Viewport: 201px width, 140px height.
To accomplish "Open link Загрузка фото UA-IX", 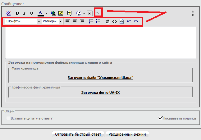I will 100,93.
